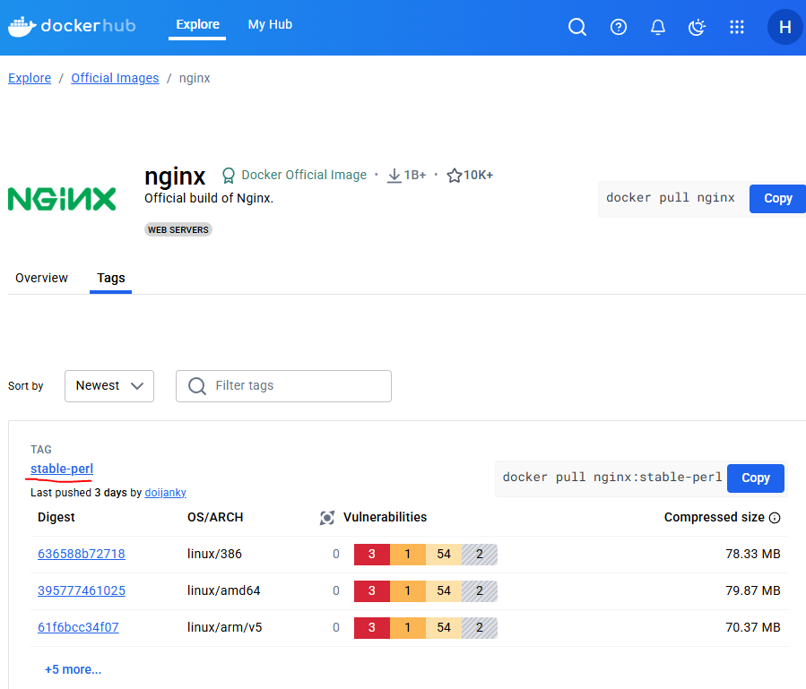Click the nginx repository title
Screen dimensions: 806x689
[175, 177]
